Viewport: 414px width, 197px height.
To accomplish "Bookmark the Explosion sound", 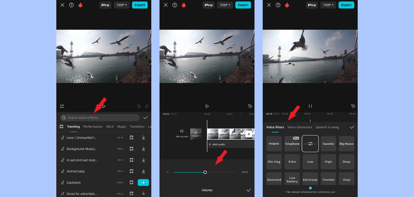I will (x=131, y=182).
